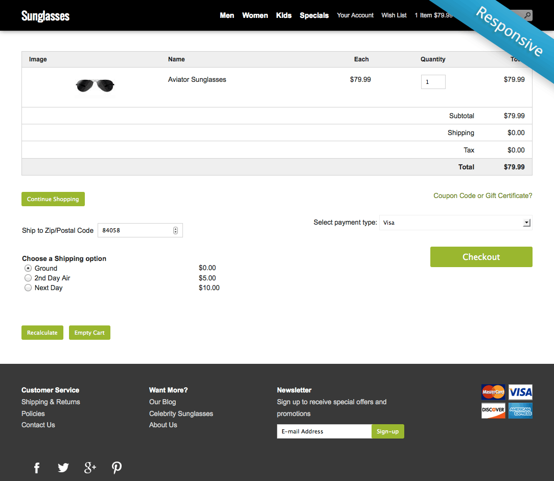554x481 pixels.
Task: Click the Discover card logo
Action: [x=493, y=410]
